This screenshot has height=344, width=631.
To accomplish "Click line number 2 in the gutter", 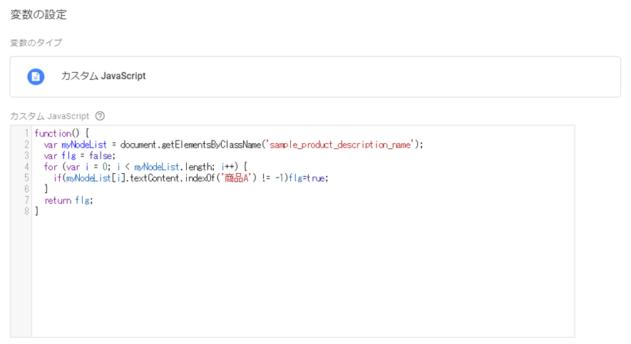I will click(x=26, y=145).
